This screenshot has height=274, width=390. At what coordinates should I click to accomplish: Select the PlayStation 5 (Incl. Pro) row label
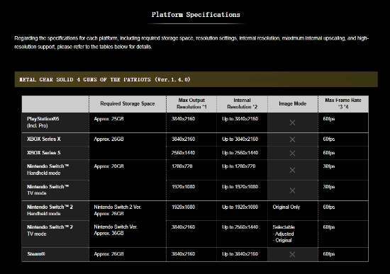(x=43, y=122)
